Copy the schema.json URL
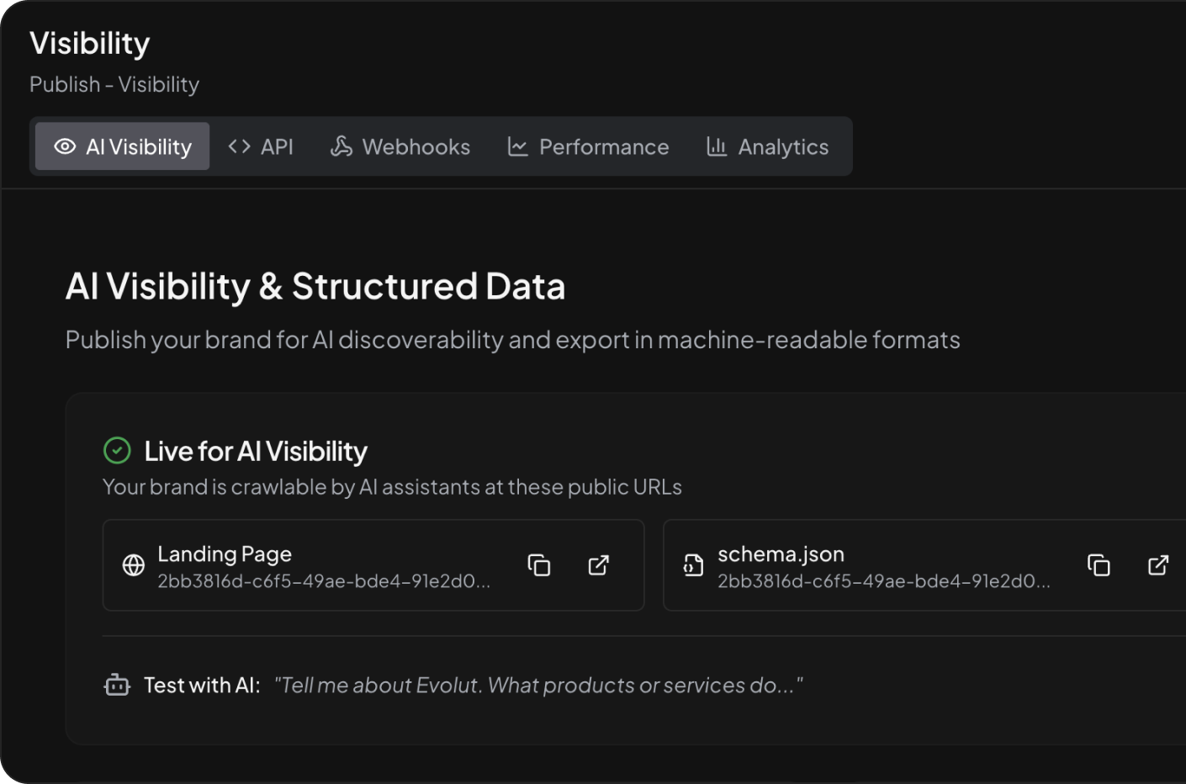1186x784 pixels. coord(1099,565)
